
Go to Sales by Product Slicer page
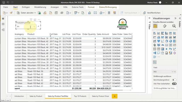point(100,96)
